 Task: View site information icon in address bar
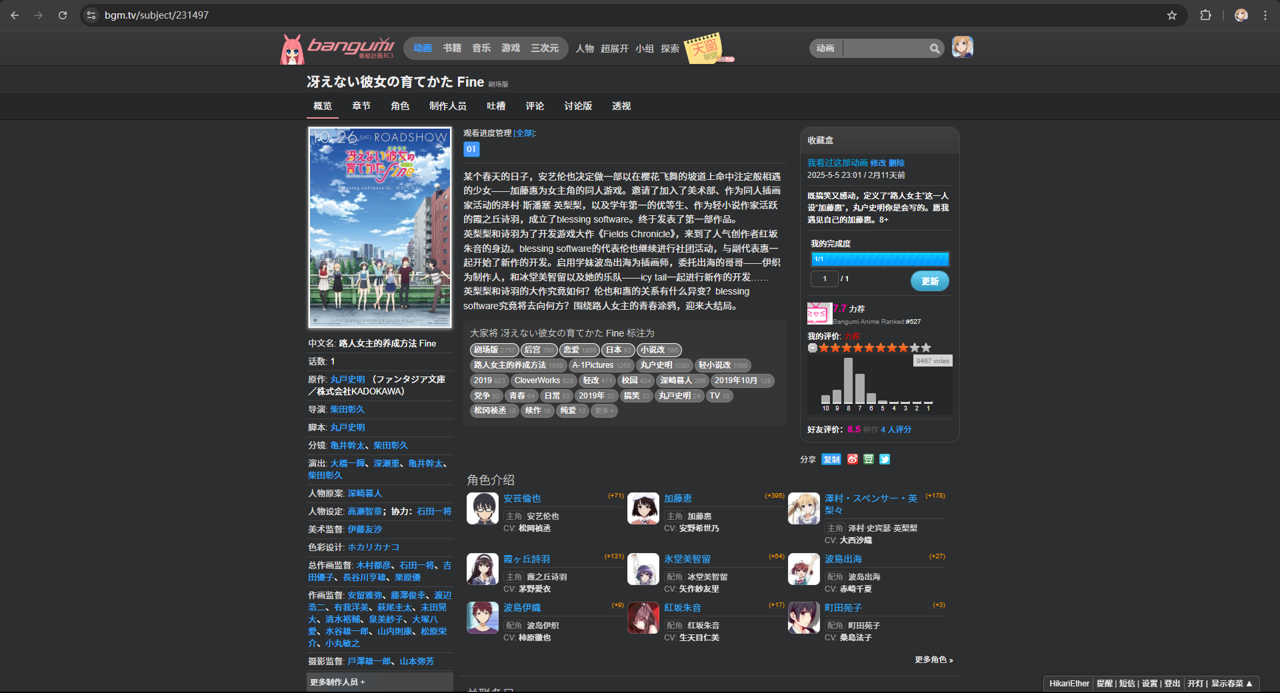(x=92, y=15)
